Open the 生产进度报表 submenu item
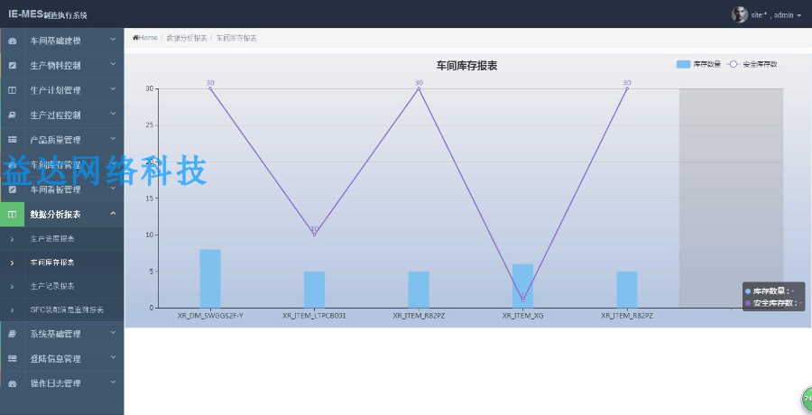Screen dimensions: 812x415 point(52,239)
